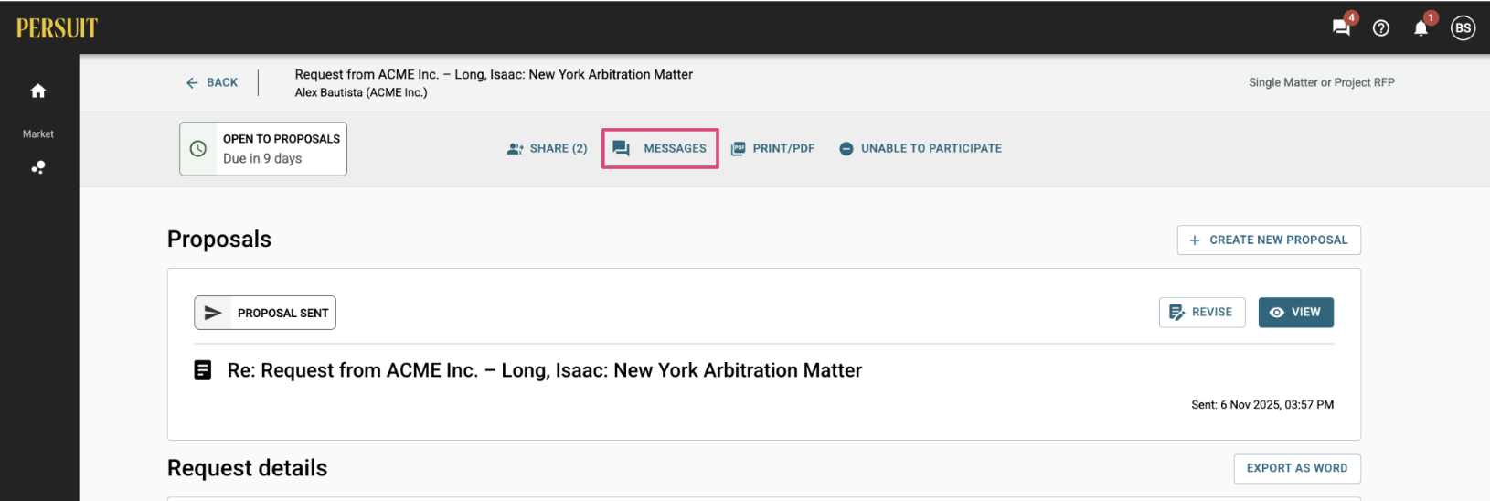
Task: Open the Market section icon
Action: pyautogui.click(x=38, y=167)
